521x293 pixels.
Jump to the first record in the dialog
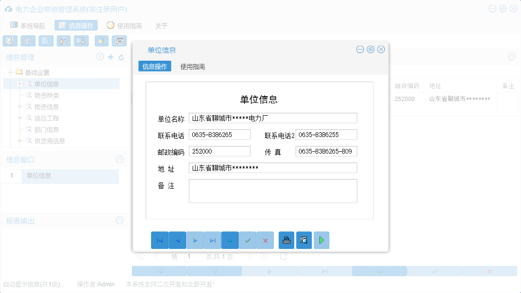click(x=160, y=240)
